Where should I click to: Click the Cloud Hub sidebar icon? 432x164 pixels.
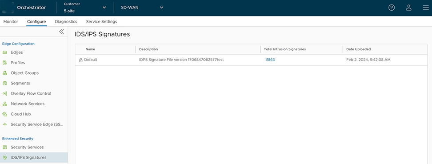pyautogui.click(x=5, y=114)
